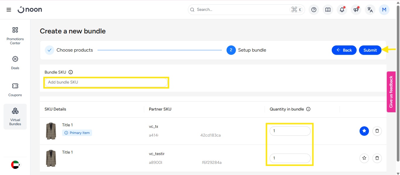
Task: Click the Add bundle SKU field
Action: pos(106,82)
